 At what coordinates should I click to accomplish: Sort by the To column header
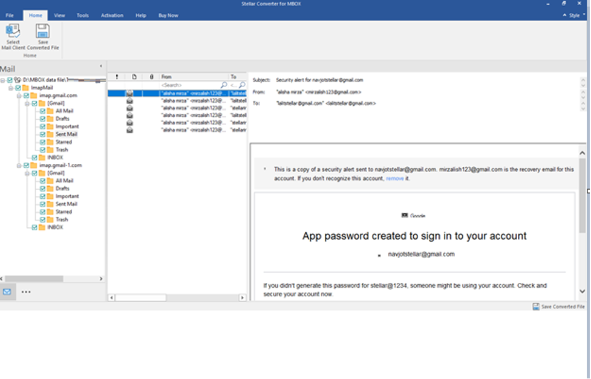pos(238,77)
